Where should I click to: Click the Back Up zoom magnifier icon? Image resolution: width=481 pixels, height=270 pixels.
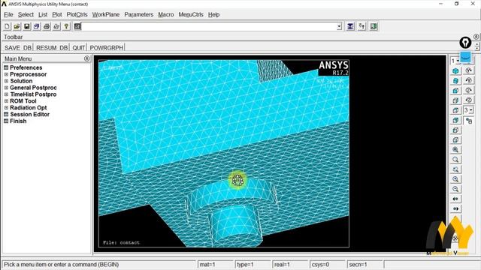pyautogui.click(x=455, y=169)
